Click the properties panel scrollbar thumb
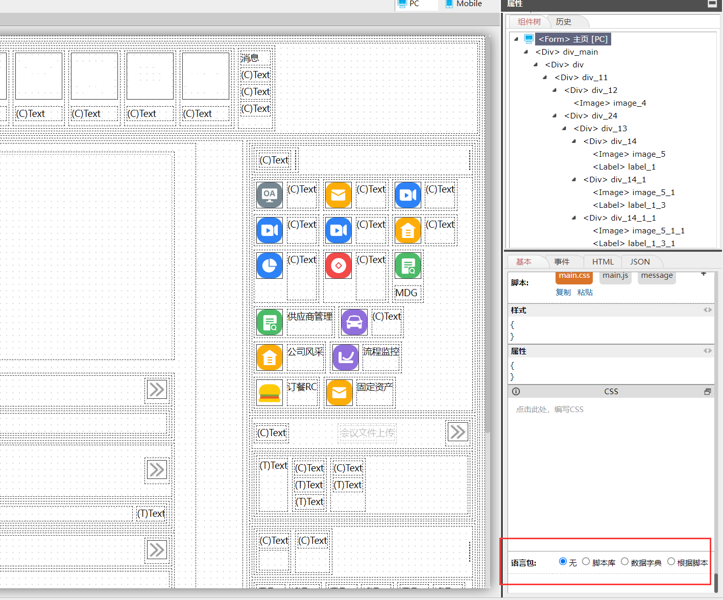The width and height of the screenshot is (723, 600). click(716, 582)
